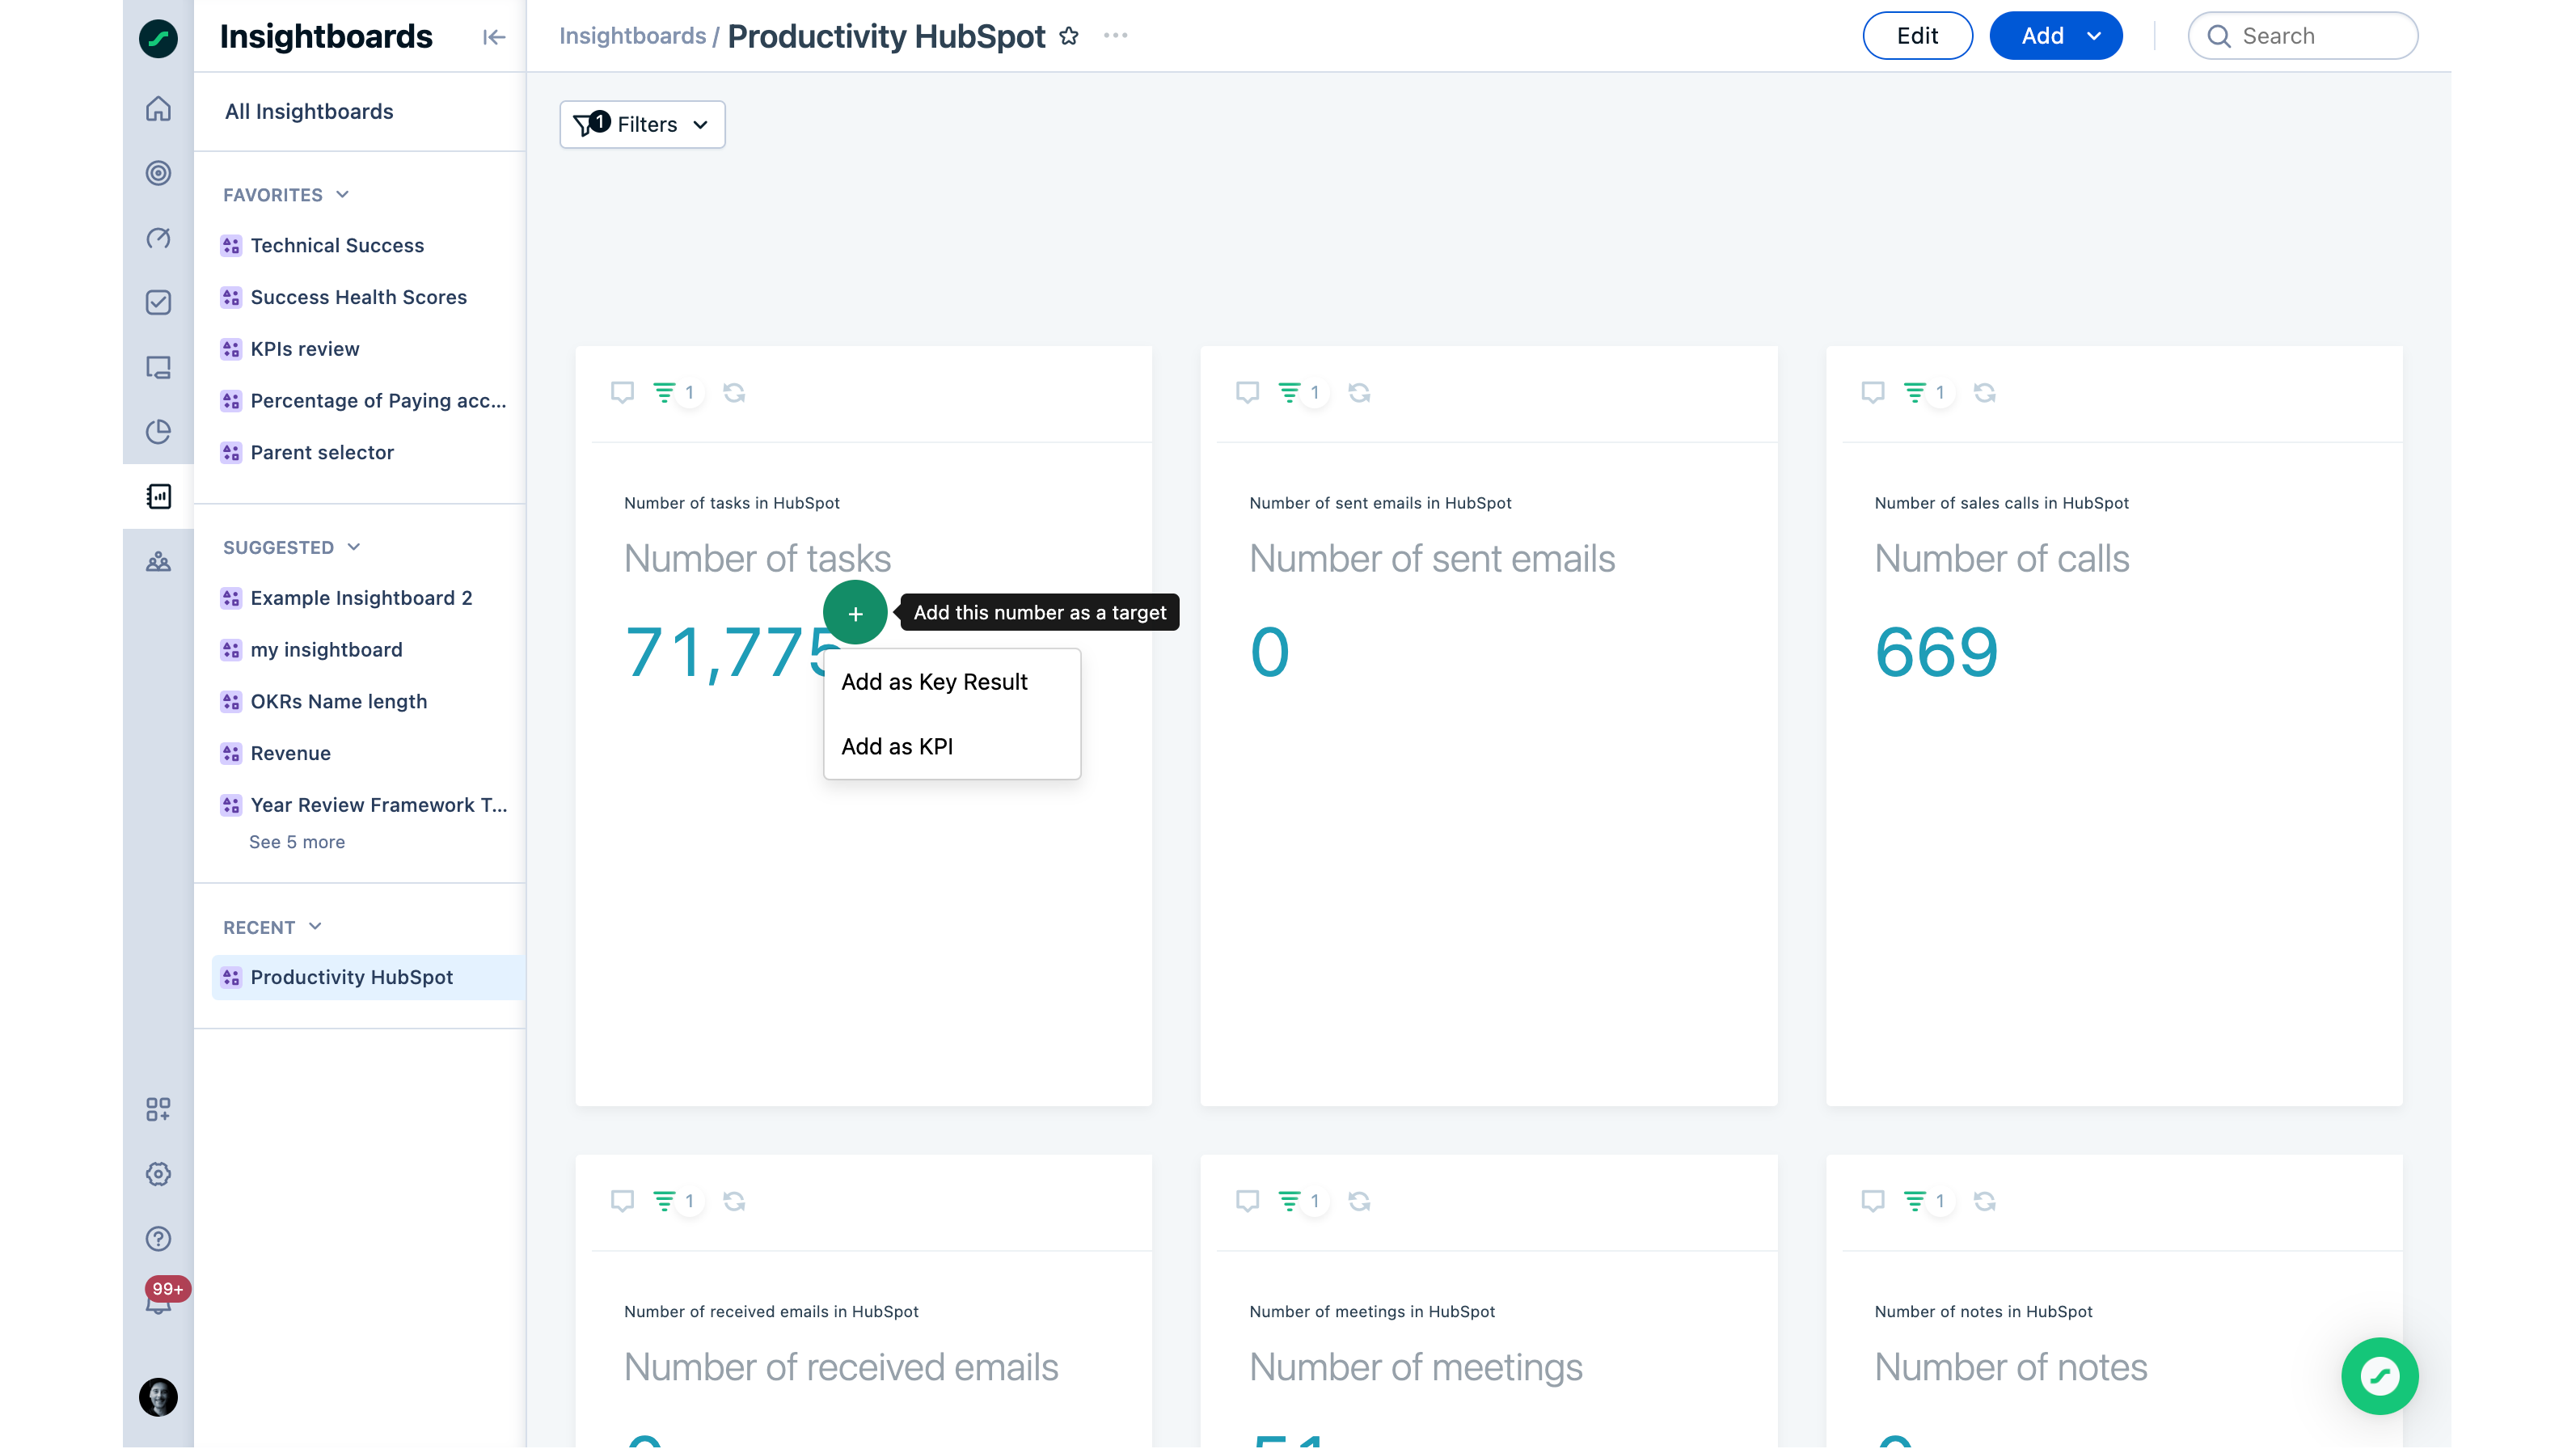The height and width of the screenshot is (1449, 2576).
Task: Select the Goals target icon in sidebar
Action: tap(158, 173)
